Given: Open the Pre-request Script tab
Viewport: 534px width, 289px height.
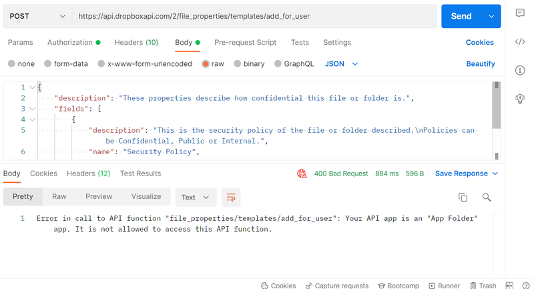Looking at the screenshot, I should [245, 42].
